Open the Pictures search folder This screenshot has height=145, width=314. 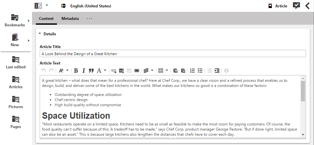(16, 102)
